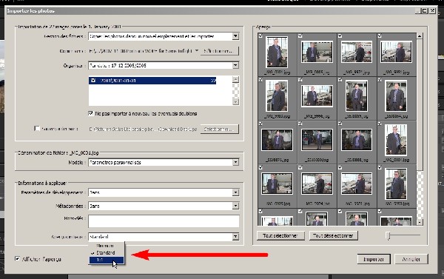Click Tout désélectionner button
Screen dimensions: 444x279
click(x=333, y=235)
